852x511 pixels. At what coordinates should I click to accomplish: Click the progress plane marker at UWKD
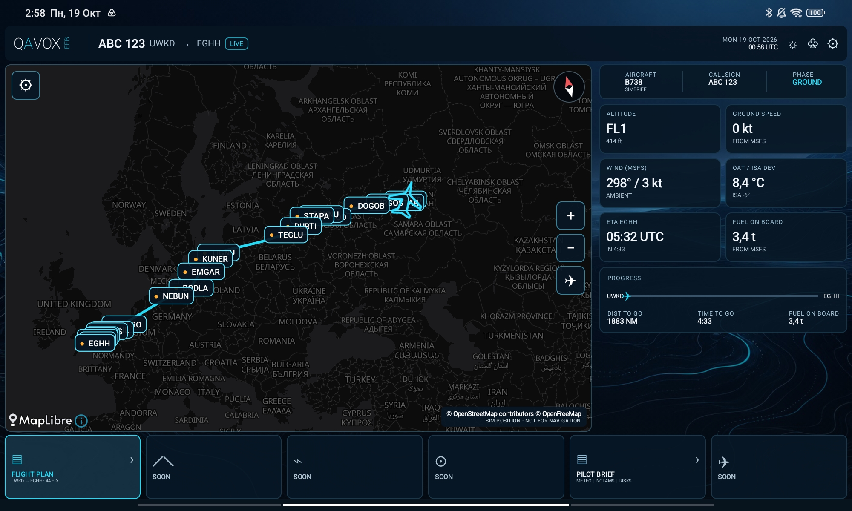pos(627,296)
